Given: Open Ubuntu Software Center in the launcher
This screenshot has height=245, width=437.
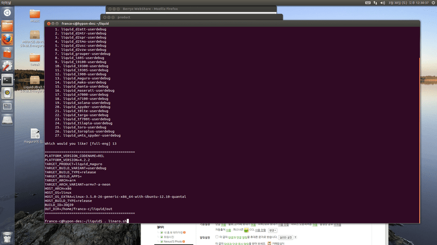Looking at the screenshot, I should tap(7, 53).
